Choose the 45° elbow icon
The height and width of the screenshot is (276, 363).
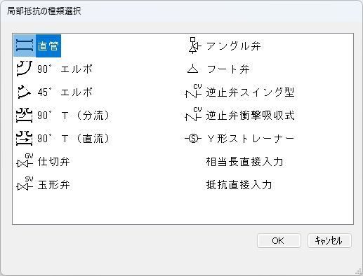tap(25, 92)
